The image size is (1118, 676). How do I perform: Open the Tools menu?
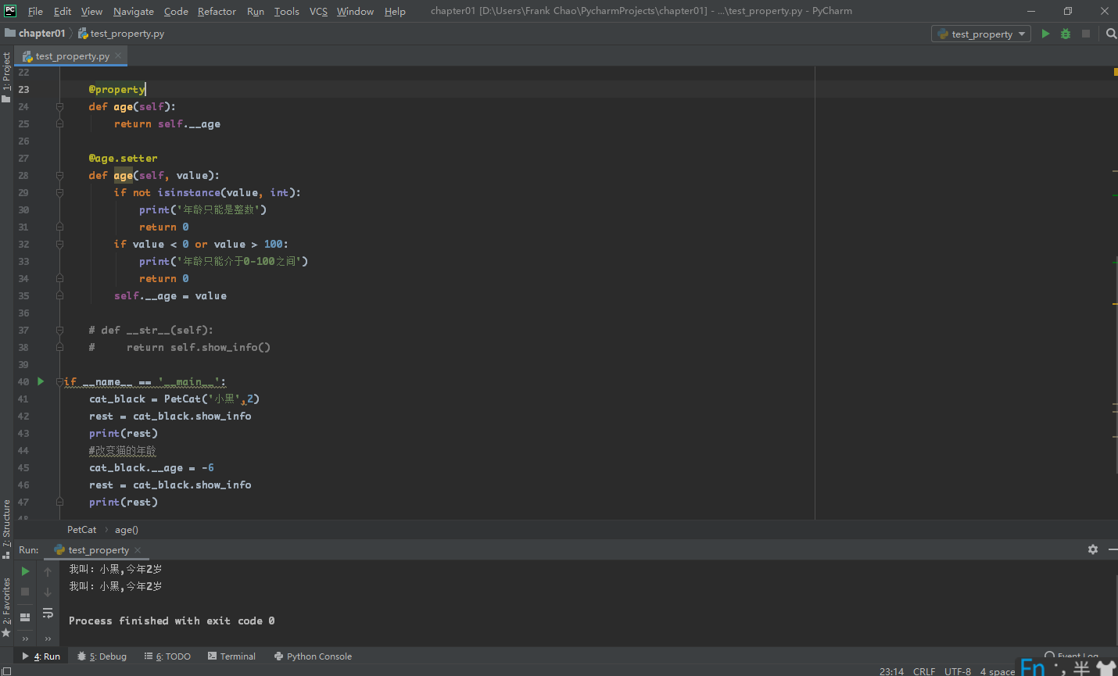pyautogui.click(x=287, y=11)
